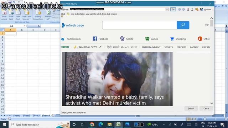Click the scroll up arrow of web page
Image resolution: width=228 pixels, height=128 pixels.
click(212, 18)
